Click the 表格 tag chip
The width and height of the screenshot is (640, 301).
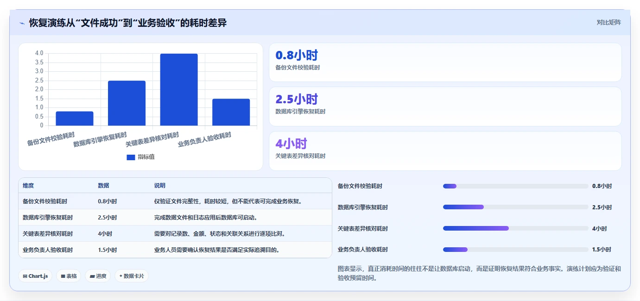[x=69, y=276]
